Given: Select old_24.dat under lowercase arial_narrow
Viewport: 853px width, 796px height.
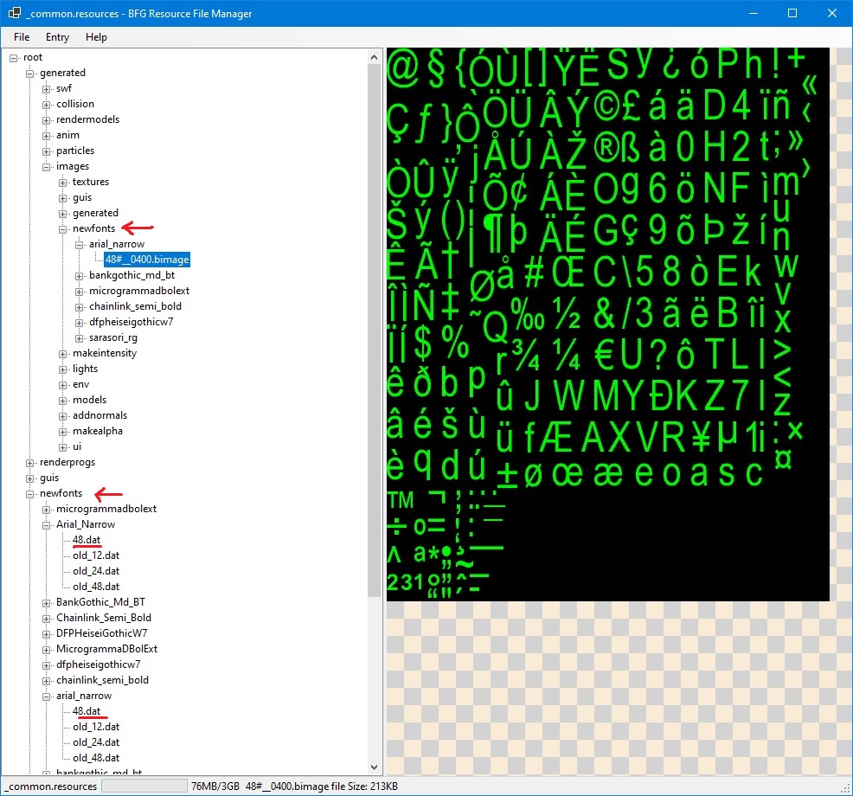Looking at the screenshot, I should (96, 742).
